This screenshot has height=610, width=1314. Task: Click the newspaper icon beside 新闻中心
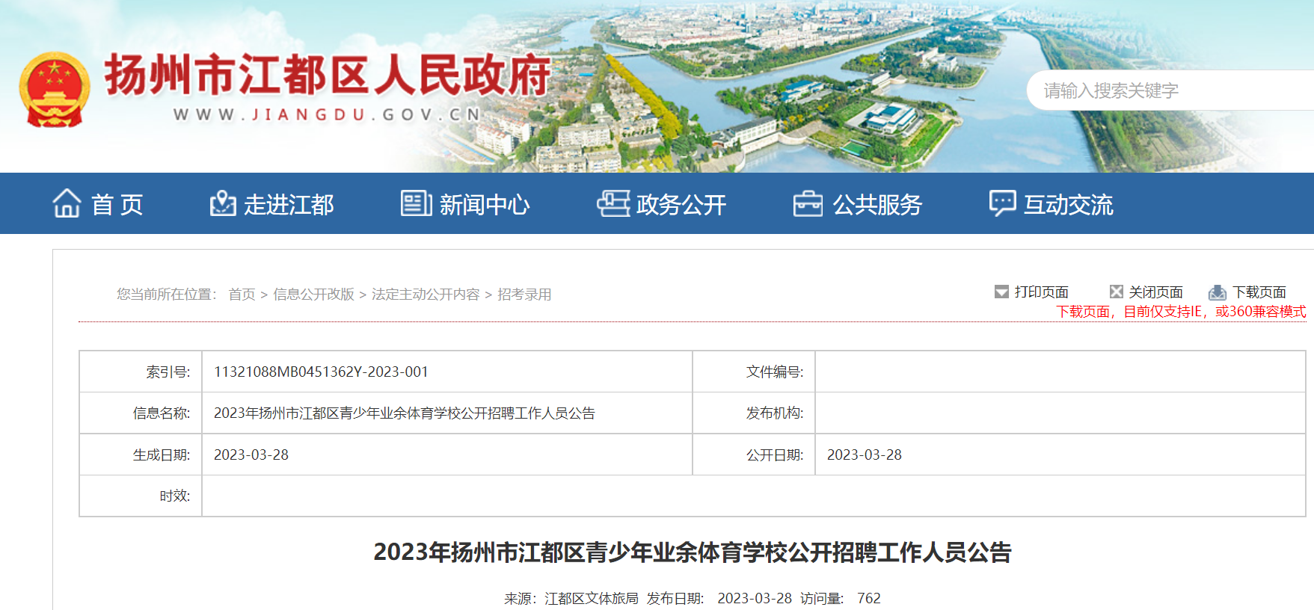tap(416, 203)
